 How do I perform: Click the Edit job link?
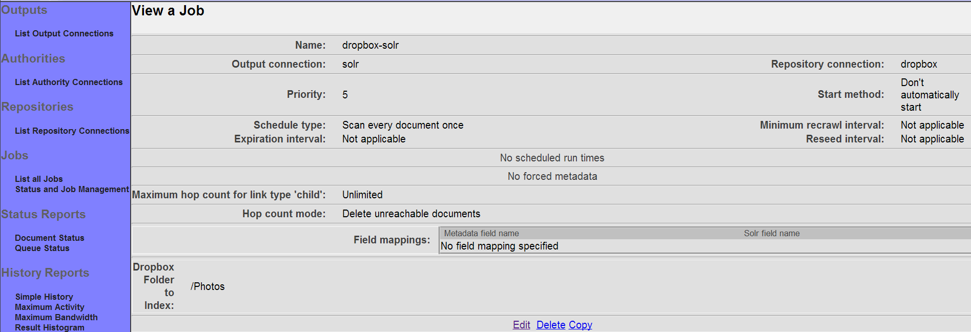pos(522,325)
